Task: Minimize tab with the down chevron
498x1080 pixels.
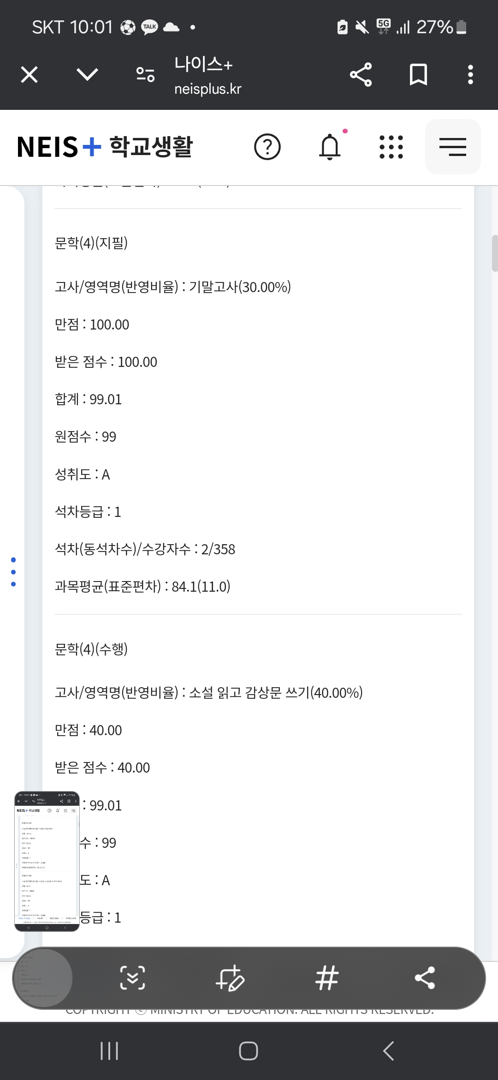Action: (87, 75)
